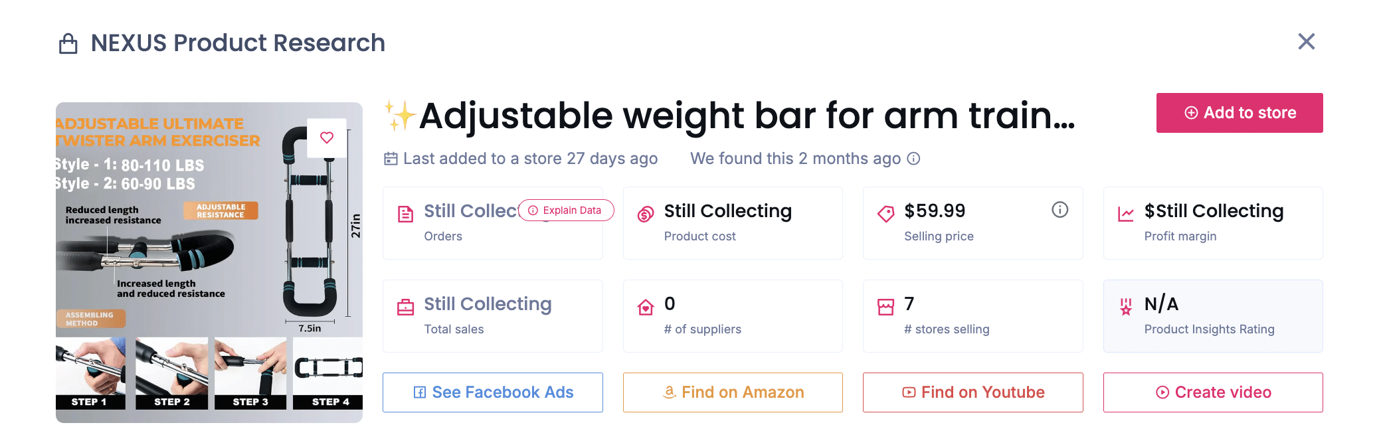Click the Product Insights Rating medal icon
Screen dimensions: 1383x429
(1126, 307)
